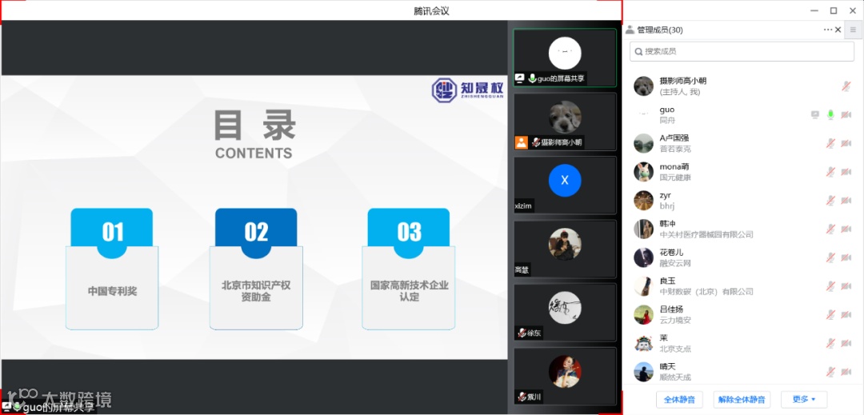Click 茉's disabled camera icon

coord(846,343)
